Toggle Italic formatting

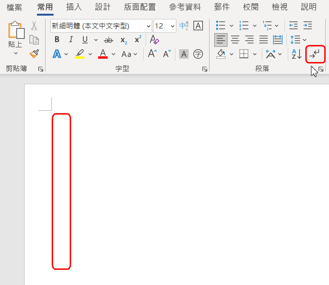[71, 40]
